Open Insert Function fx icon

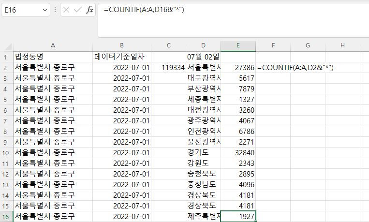(89, 10)
